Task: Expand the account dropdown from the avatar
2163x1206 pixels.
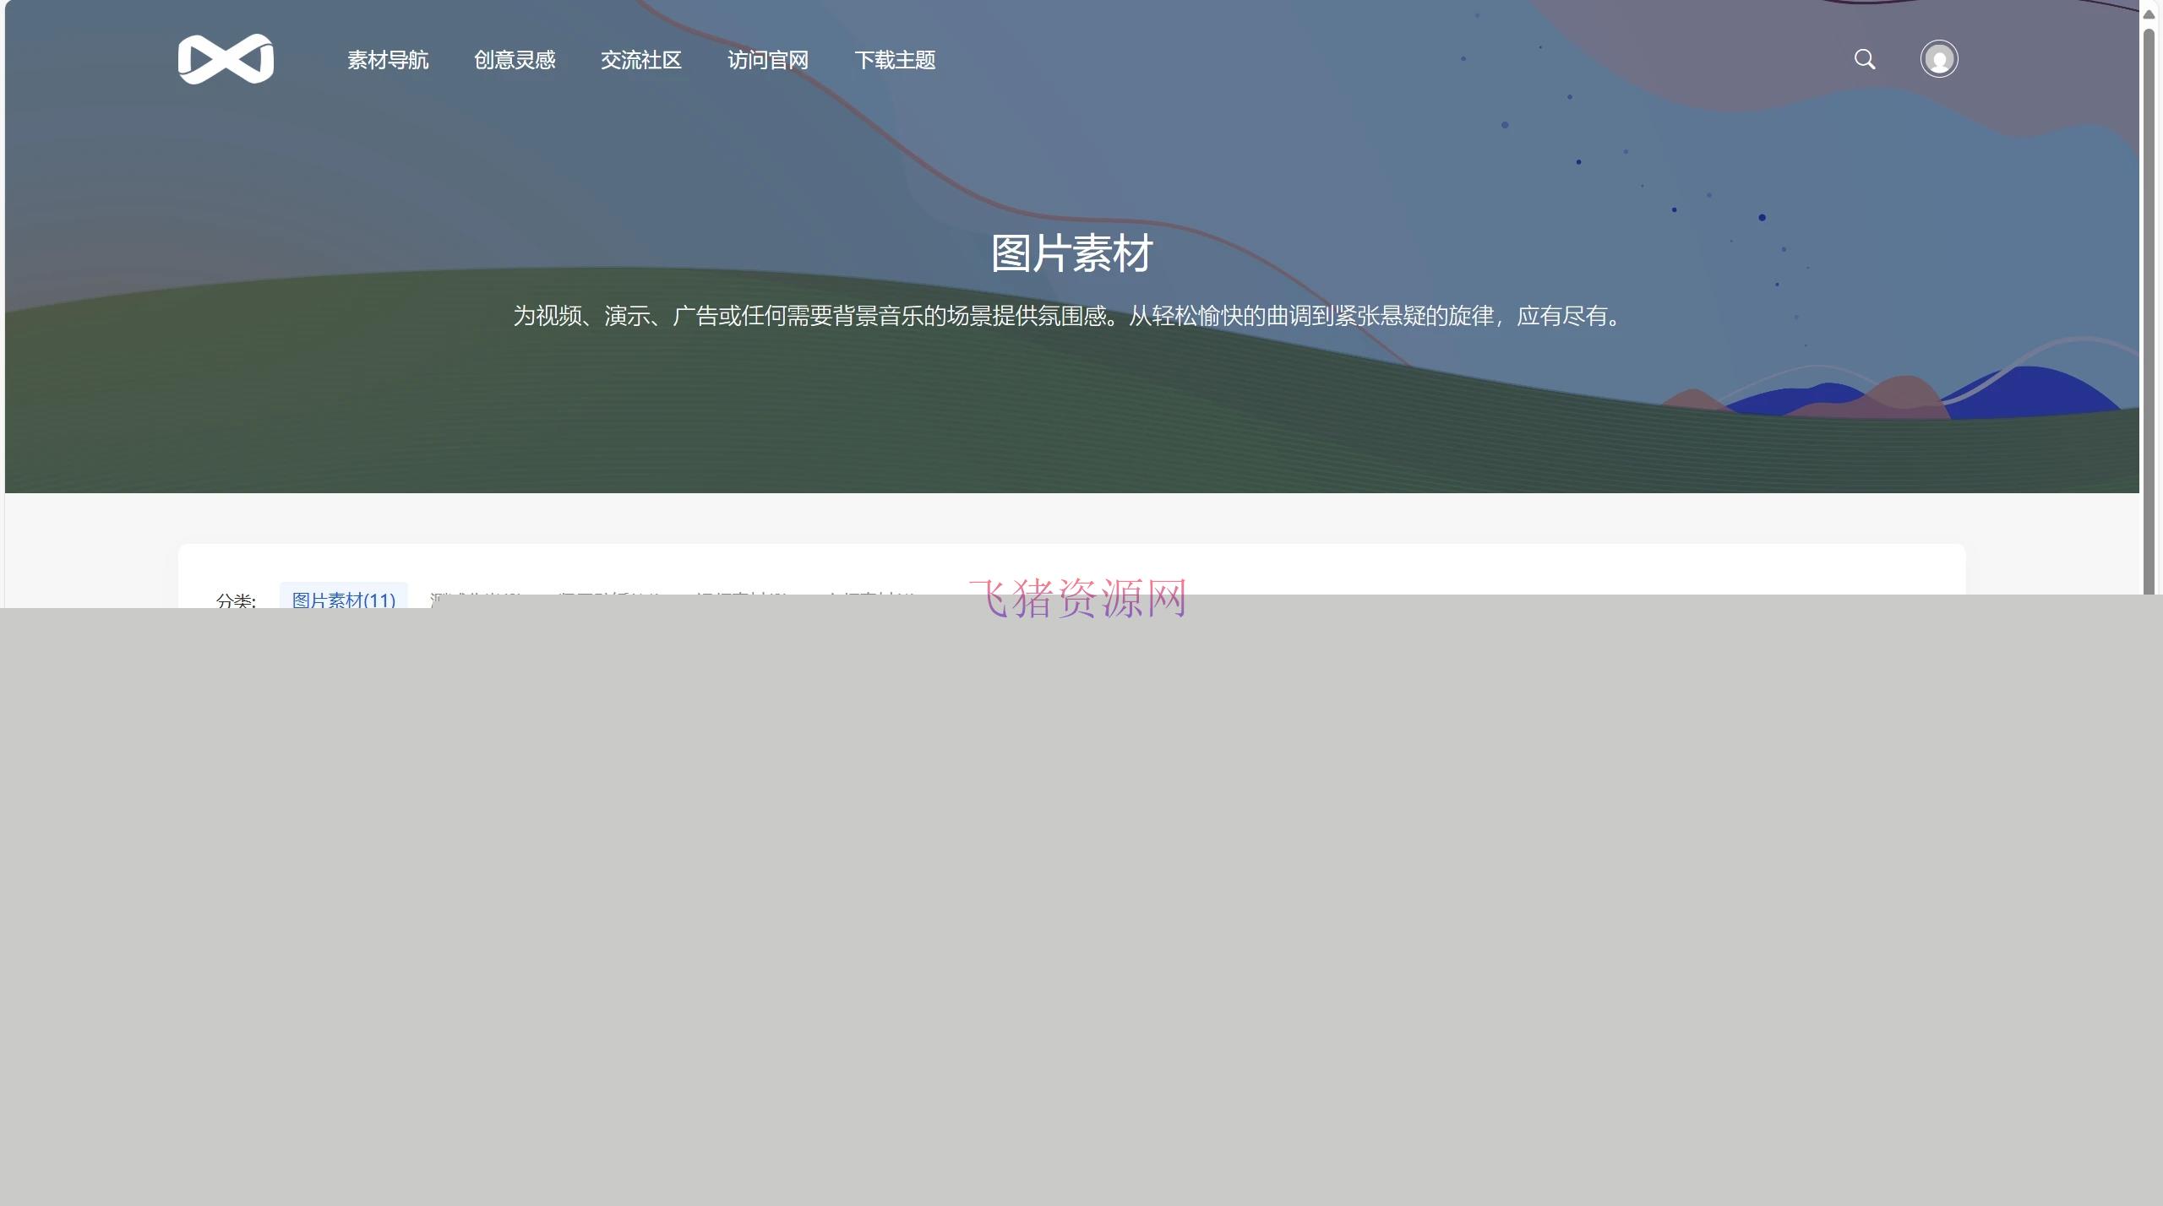Action: tap(1939, 59)
